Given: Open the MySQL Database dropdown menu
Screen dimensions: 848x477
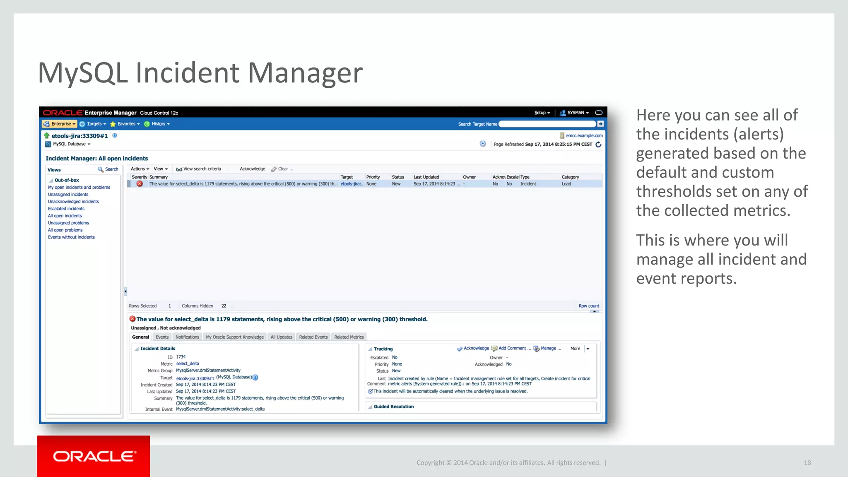Looking at the screenshot, I should pyautogui.click(x=72, y=144).
